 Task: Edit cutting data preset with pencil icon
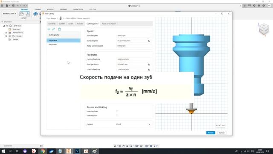pyautogui.click(x=54, y=29)
